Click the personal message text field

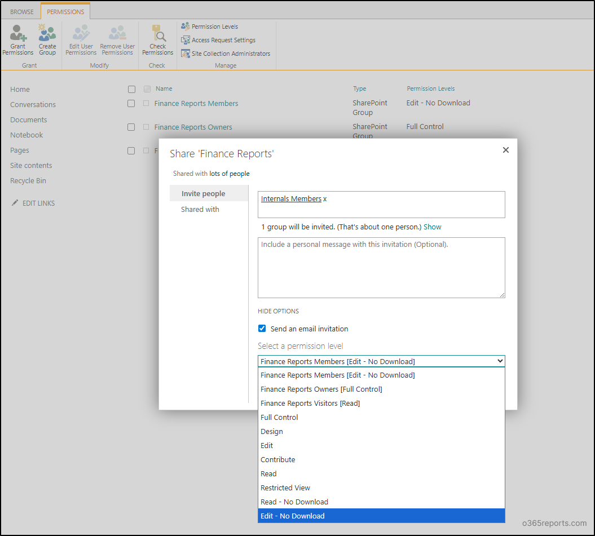click(x=381, y=267)
